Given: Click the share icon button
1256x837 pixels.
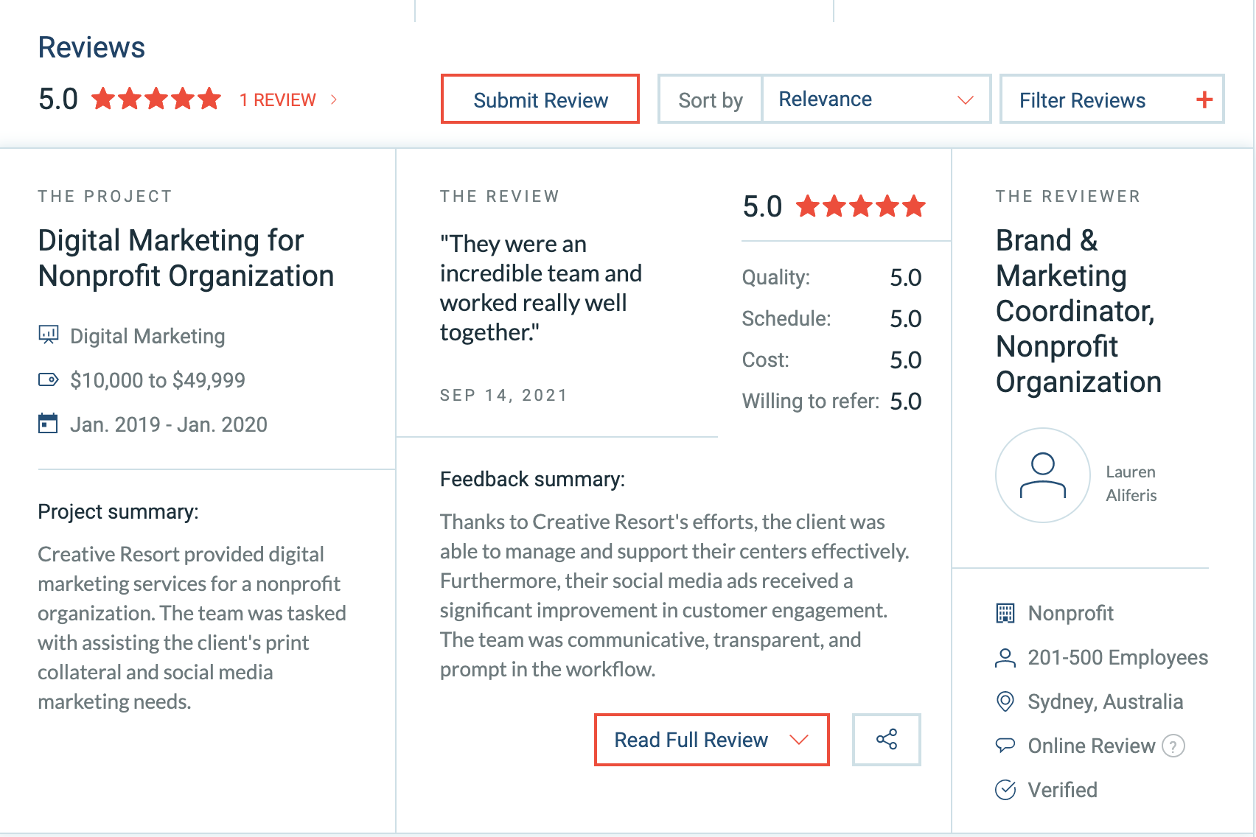Looking at the screenshot, I should click(x=886, y=739).
